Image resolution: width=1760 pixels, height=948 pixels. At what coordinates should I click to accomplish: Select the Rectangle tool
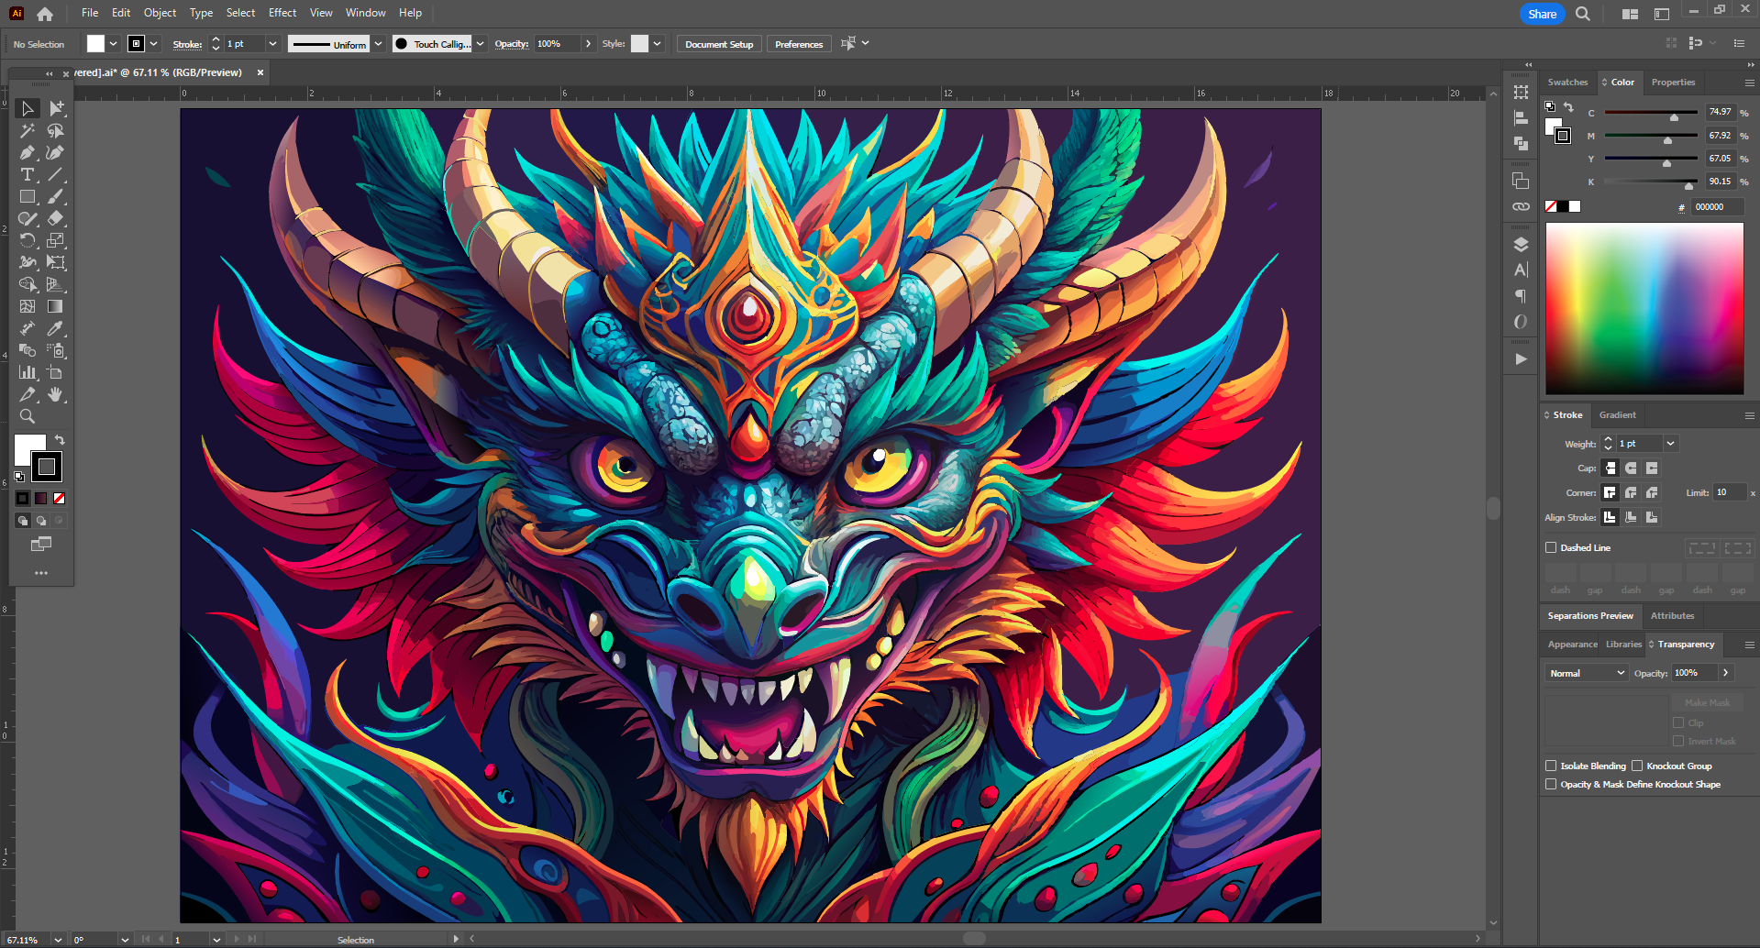[x=28, y=196]
